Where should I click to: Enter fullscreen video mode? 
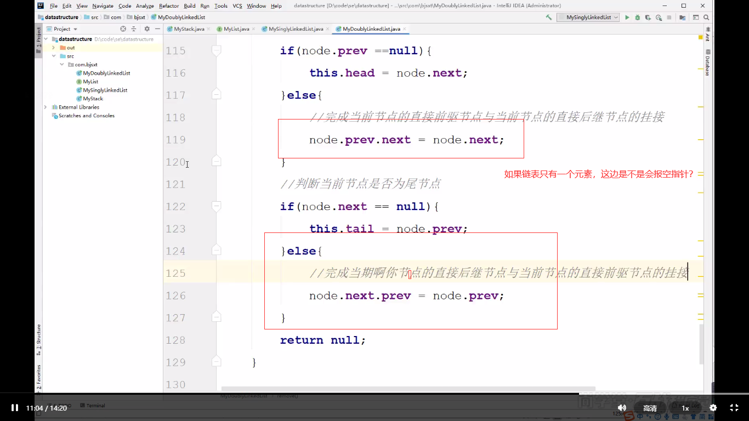click(x=734, y=408)
